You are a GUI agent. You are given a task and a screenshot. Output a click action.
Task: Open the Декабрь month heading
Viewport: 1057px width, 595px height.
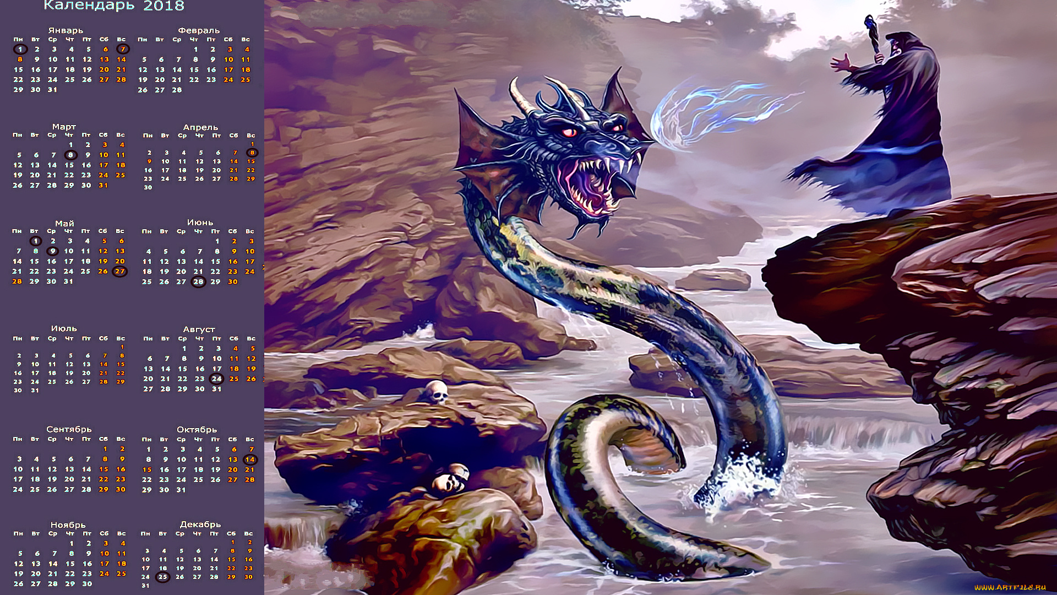tap(200, 524)
